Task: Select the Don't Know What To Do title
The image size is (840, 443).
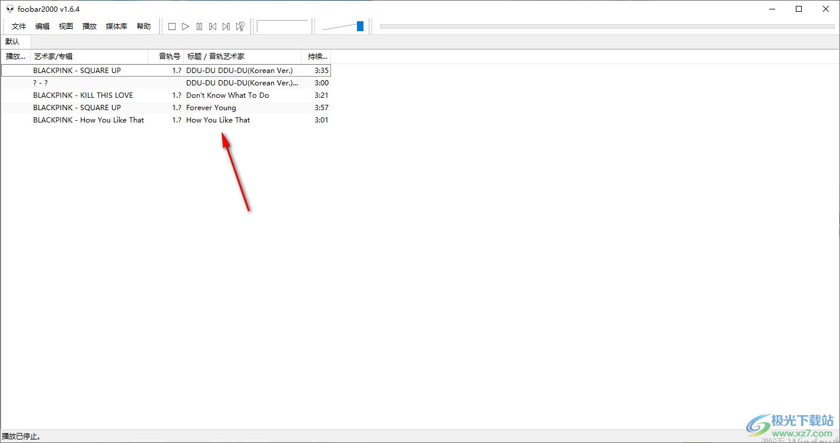Action: 227,95
